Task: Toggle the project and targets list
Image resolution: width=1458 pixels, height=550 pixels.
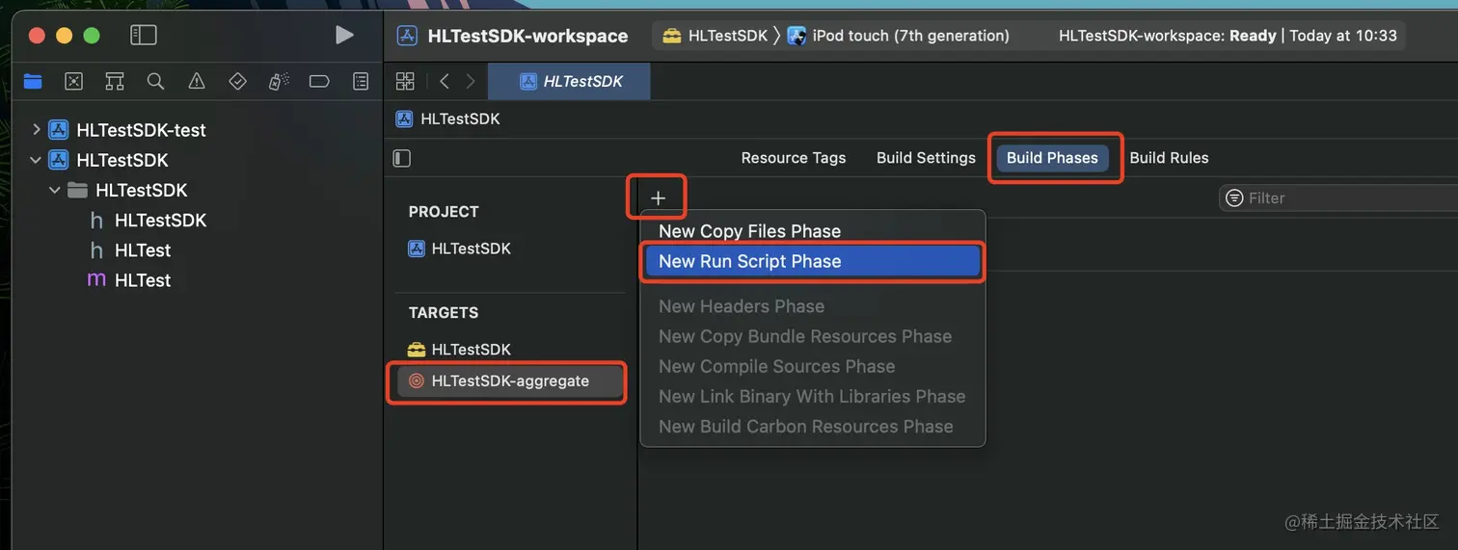Action: [x=402, y=158]
